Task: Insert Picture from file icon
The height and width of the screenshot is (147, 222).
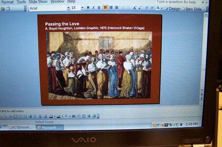Action: click(x=45, y=116)
